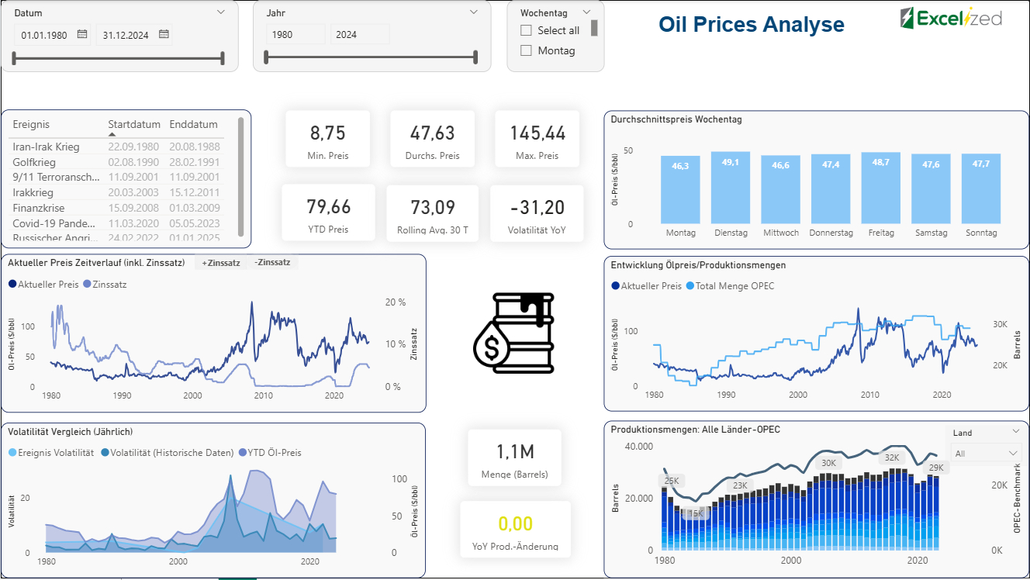Click the right handle of Datum slider
The width and height of the screenshot is (1030, 580).
[223, 58]
